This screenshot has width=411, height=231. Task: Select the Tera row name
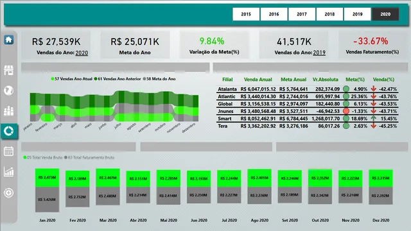pos(223,126)
